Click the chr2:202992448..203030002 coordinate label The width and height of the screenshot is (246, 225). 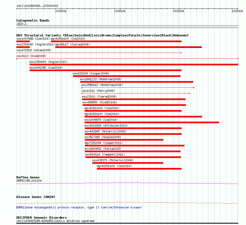click(37, 6)
